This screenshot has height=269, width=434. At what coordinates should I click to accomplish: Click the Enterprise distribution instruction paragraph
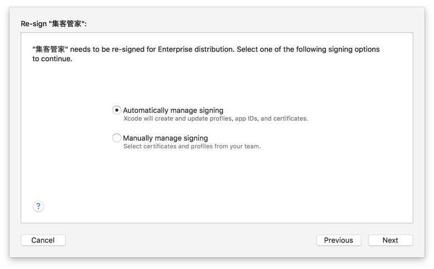(206, 53)
